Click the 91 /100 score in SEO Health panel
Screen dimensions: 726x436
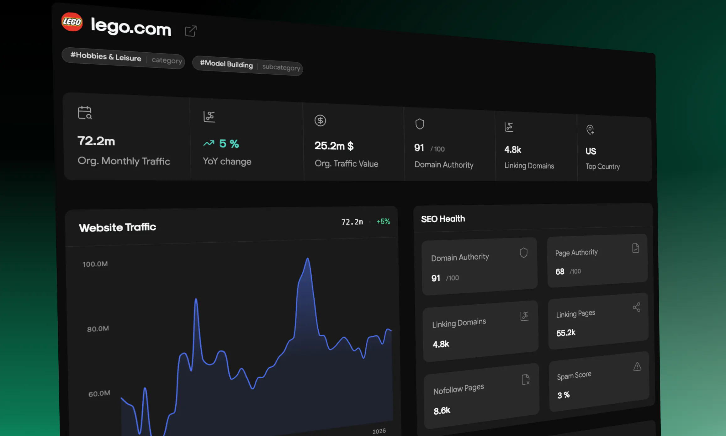445,278
